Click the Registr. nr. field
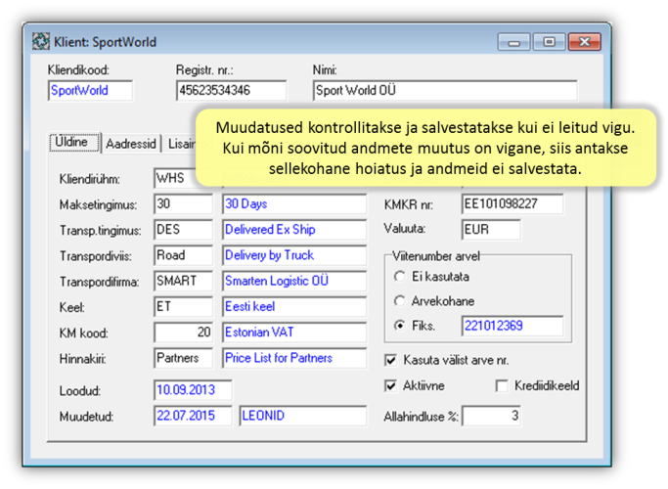The width and height of the screenshot is (668, 489). (232, 91)
